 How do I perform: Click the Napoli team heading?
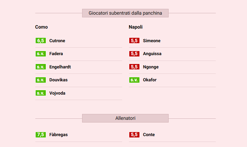pos(136,27)
